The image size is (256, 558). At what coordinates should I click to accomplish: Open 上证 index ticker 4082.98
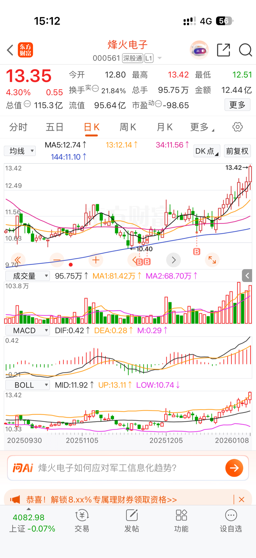tap(29, 517)
